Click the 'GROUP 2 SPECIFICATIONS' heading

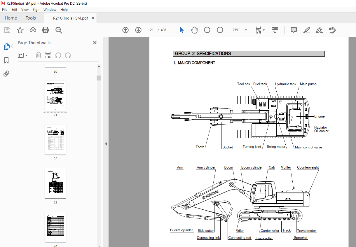pyautogui.click(x=203, y=54)
